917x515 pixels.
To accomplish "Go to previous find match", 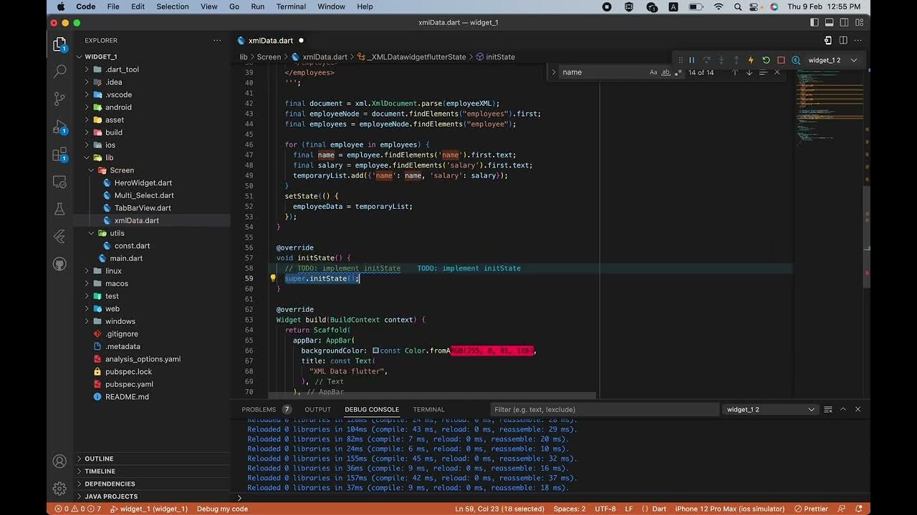I will tap(734, 72).
